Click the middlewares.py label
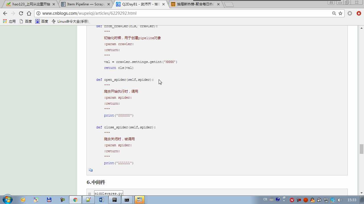 [109, 194]
